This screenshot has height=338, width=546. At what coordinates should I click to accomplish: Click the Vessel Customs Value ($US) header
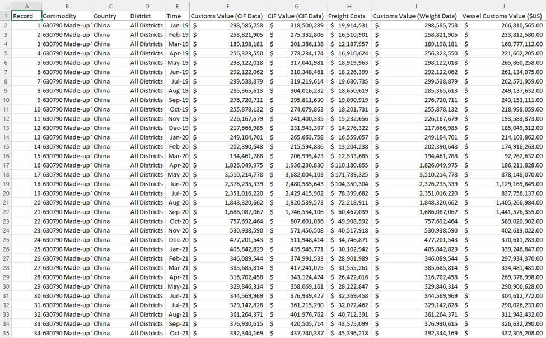point(503,16)
